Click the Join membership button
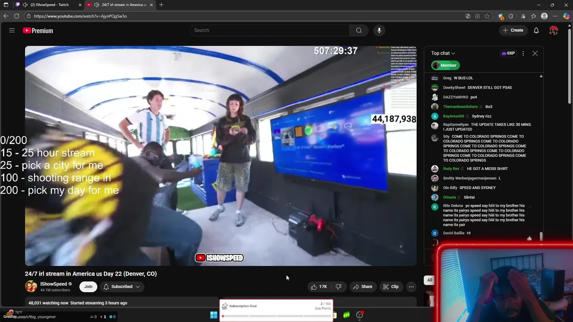Viewport: 573px width, 322px height. pyautogui.click(x=88, y=287)
